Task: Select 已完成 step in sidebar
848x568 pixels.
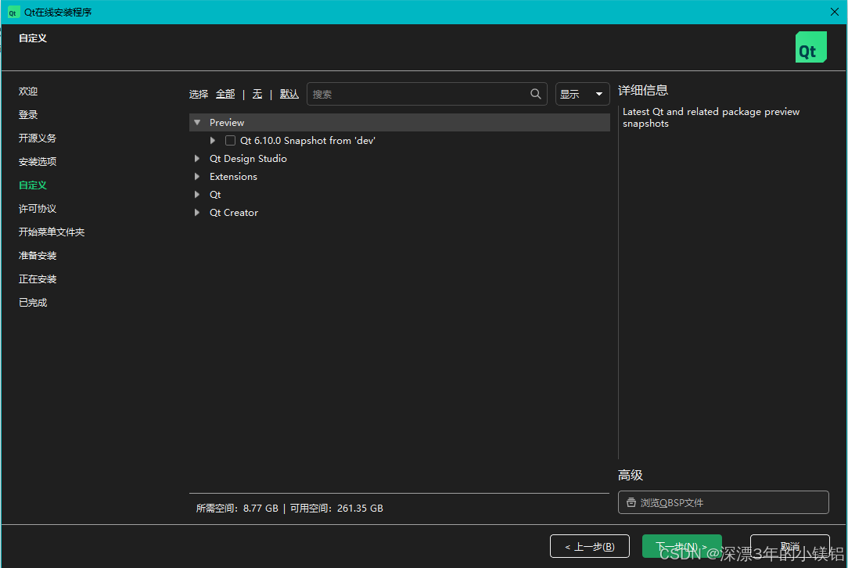Action: coord(32,303)
